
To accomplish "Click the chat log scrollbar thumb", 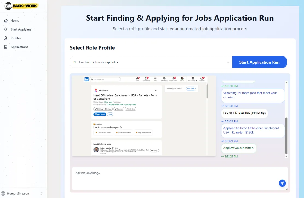I will click(286, 136).
